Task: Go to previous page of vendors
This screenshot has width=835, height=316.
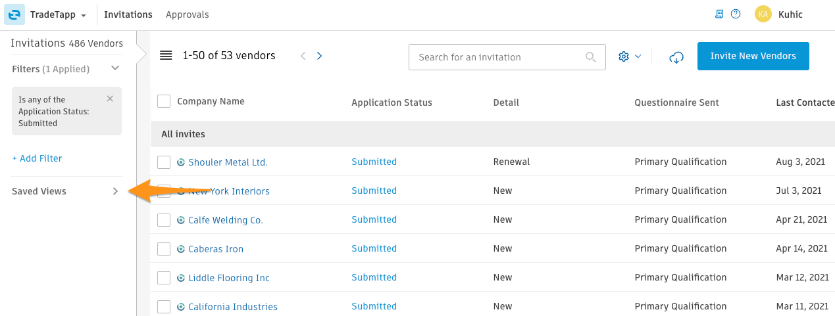Action: coord(303,56)
